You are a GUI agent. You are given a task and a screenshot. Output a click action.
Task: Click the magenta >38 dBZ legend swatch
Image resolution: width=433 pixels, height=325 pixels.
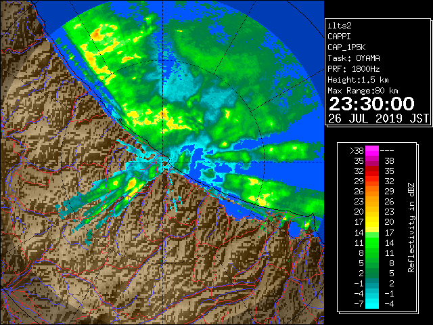pyautogui.click(x=371, y=150)
